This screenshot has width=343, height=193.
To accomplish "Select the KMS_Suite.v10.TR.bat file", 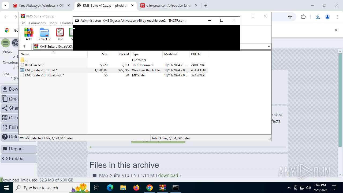I will (113, 70).
